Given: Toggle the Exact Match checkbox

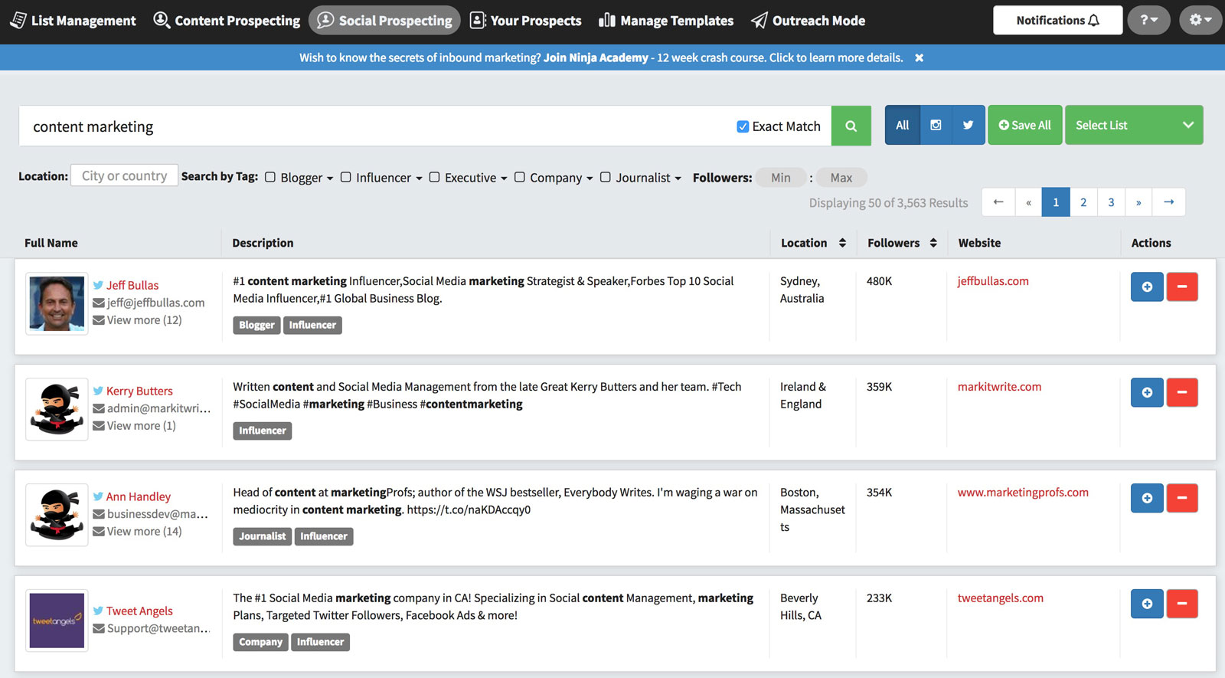Looking at the screenshot, I should click(x=743, y=126).
